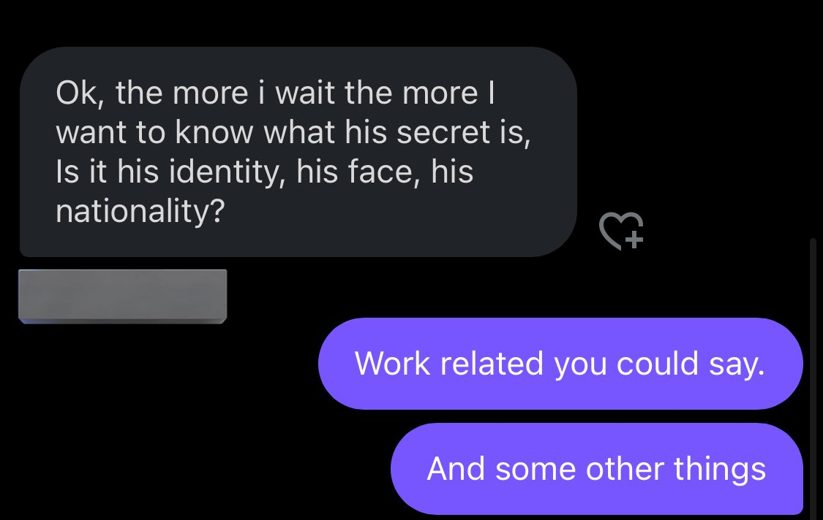
Task: Click the word 'know' in the gray bubble
Action: tap(214, 131)
